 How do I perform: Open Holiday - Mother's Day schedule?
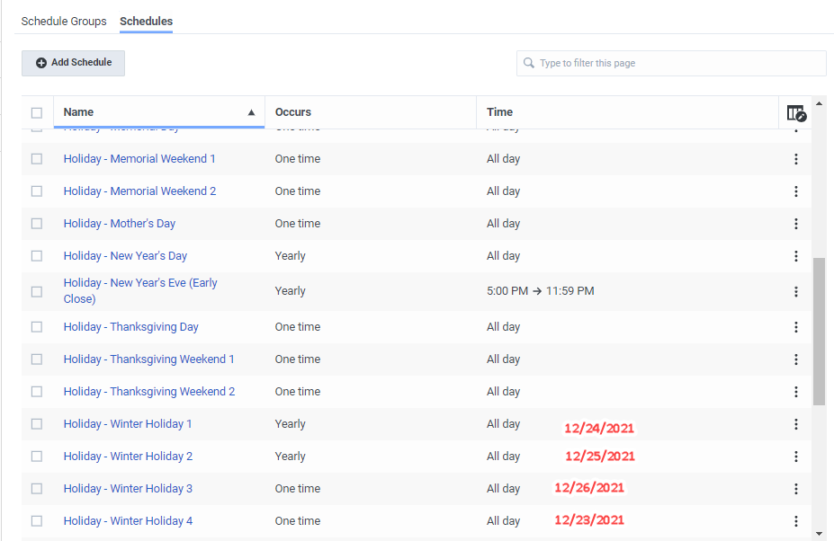120,224
